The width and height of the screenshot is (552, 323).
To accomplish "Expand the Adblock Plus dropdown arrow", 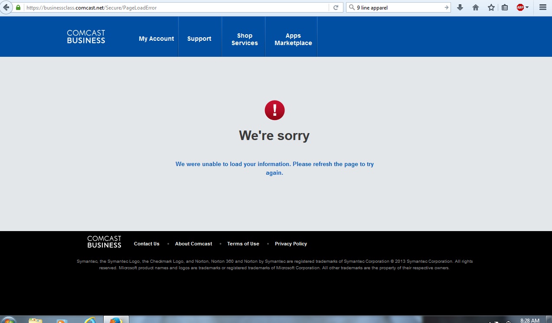I will point(527,7).
